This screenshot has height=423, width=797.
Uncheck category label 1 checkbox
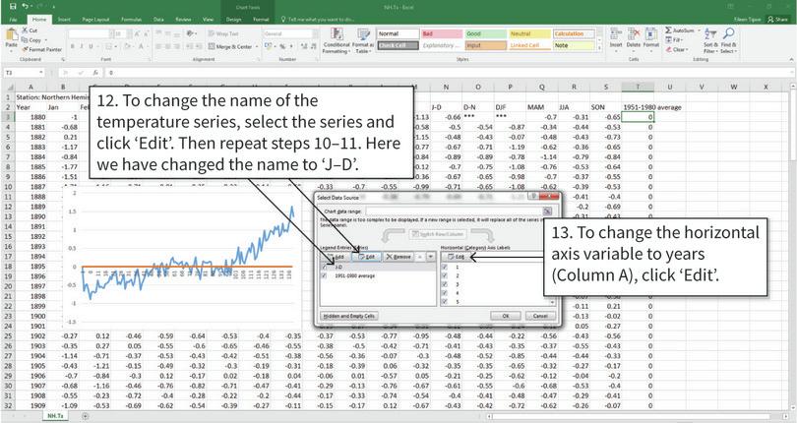point(445,268)
